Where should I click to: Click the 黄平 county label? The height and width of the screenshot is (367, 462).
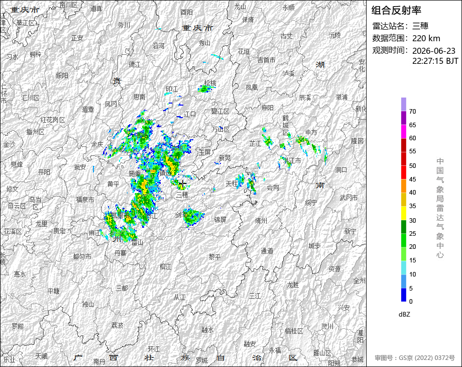pyautogui.click(x=113, y=184)
